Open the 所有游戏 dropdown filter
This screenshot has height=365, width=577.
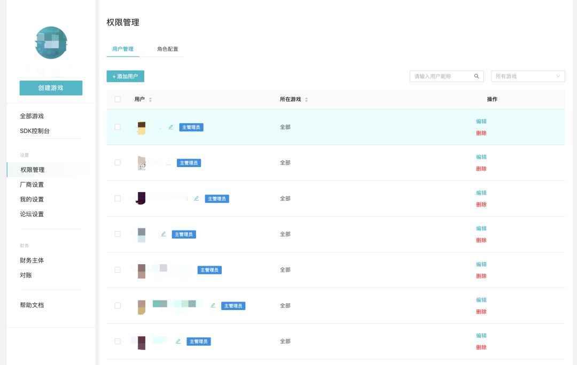[528, 76]
